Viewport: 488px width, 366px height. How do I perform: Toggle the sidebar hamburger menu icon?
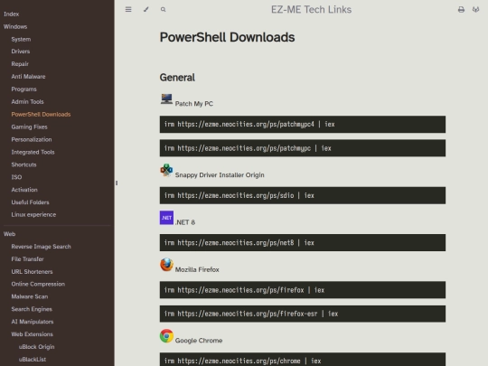tap(128, 10)
